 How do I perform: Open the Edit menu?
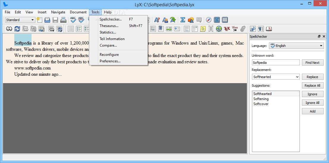(x=18, y=12)
